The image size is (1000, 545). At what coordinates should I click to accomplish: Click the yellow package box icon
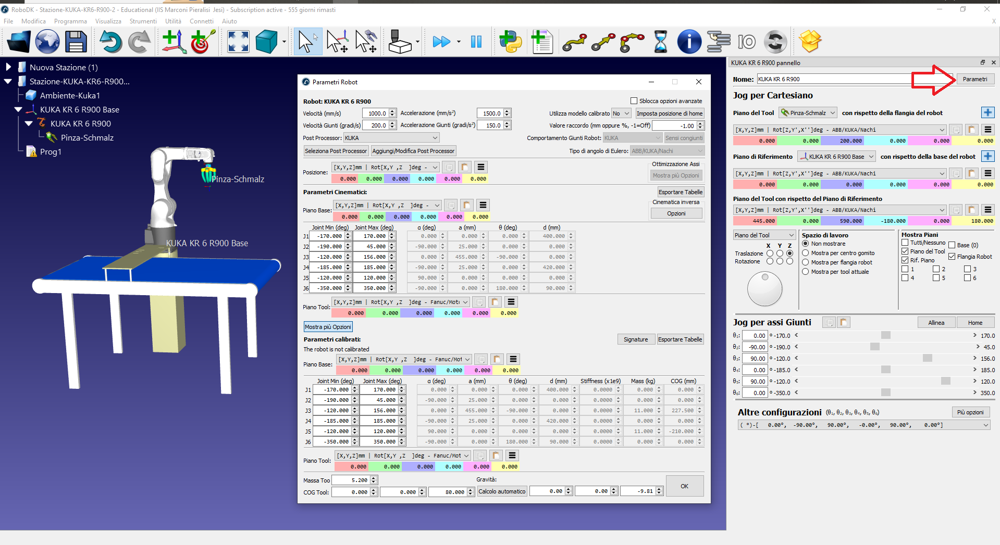point(810,42)
